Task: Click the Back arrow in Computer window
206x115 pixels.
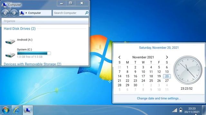Action: 5,13
